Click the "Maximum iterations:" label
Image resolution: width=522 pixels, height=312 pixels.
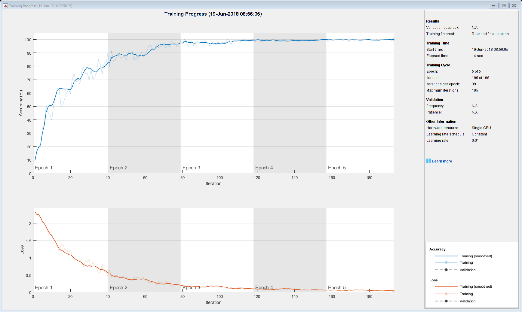click(443, 90)
